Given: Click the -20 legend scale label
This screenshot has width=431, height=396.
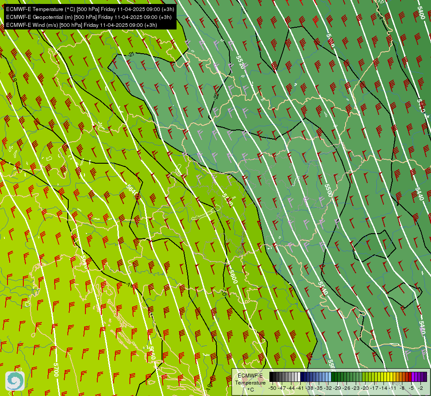Looking at the screenshot, I should (365, 389).
